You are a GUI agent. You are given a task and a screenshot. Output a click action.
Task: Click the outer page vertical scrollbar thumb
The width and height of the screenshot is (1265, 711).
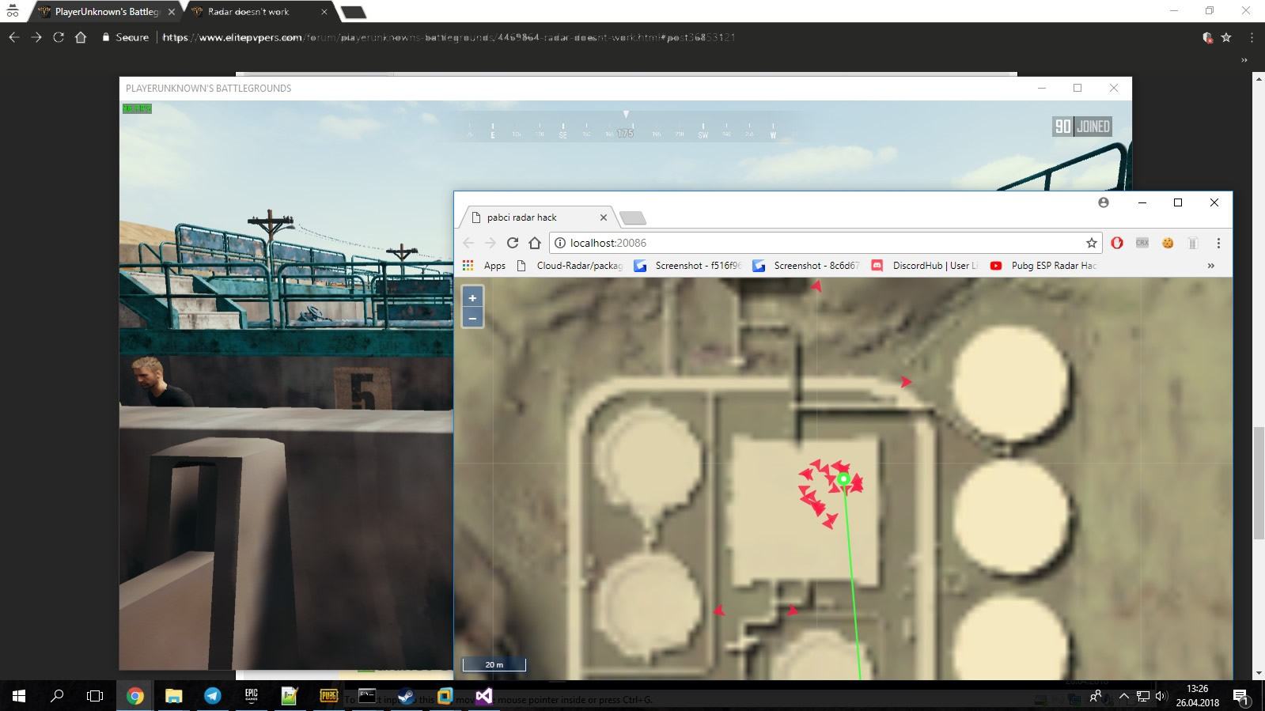[x=1259, y=482]
